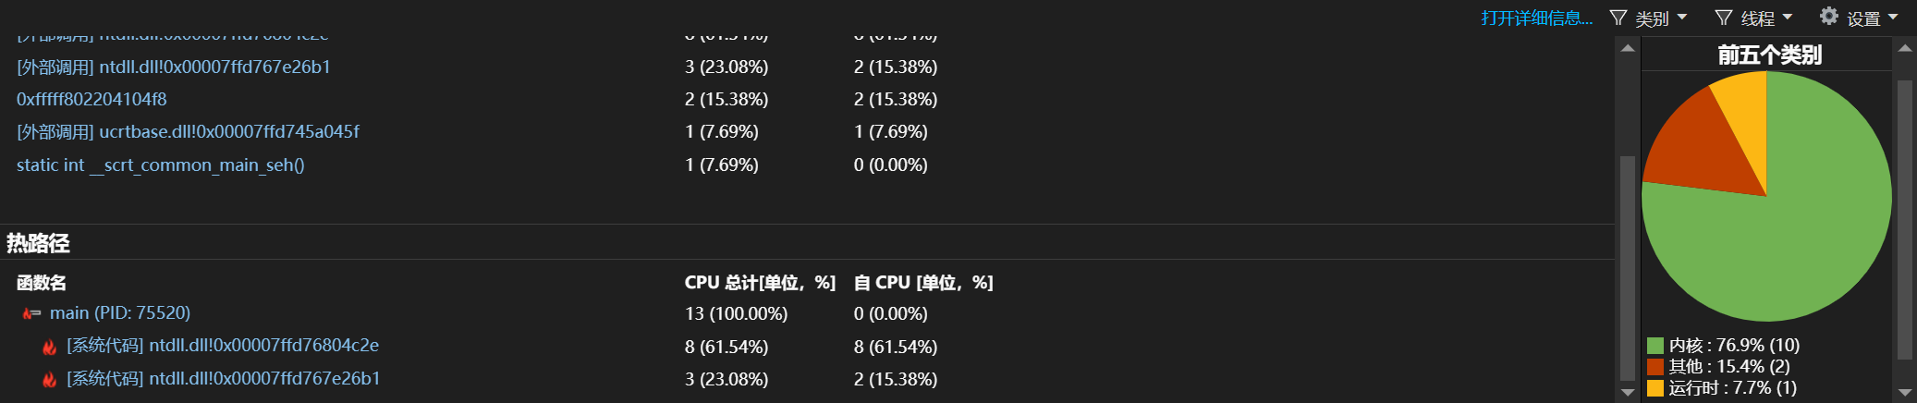
Task: Open static int __scrt_common_main_seh() function link
Action: click(x=160, y=165)
